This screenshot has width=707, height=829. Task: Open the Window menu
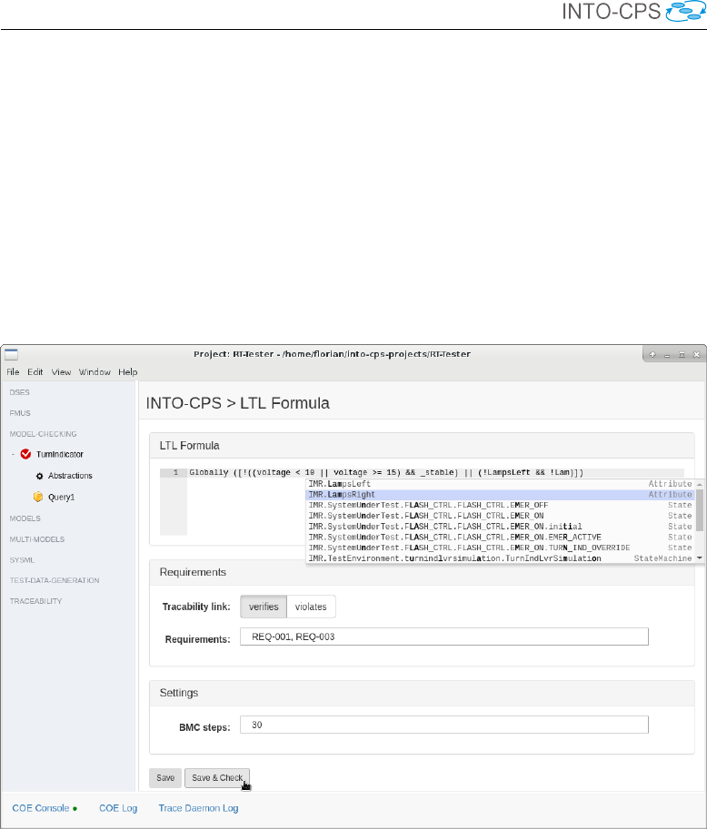[x=95, y=371]
